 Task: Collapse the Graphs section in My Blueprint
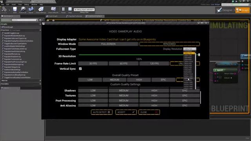pyautogui.click(x=1, y=24)
